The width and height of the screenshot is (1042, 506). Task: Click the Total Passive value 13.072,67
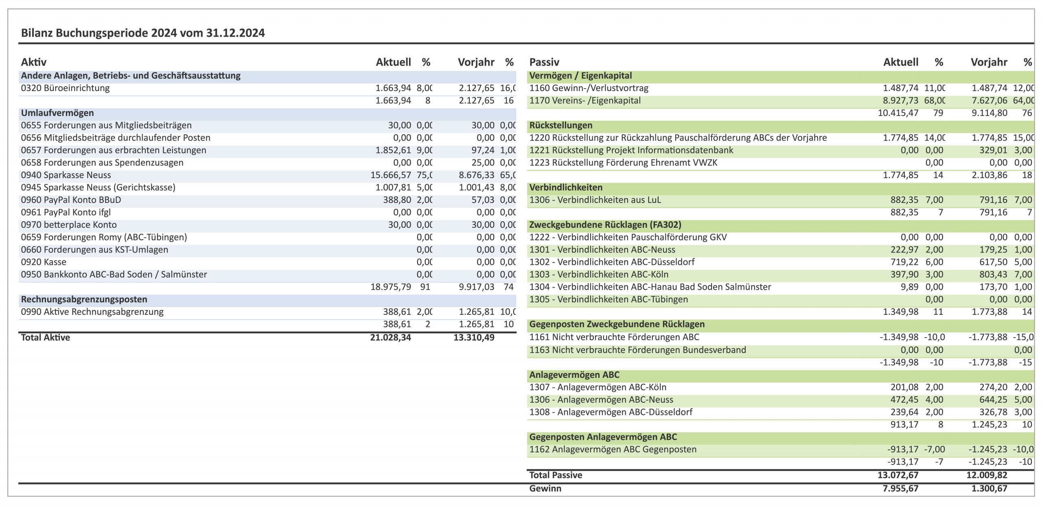(x=898, y=475)
